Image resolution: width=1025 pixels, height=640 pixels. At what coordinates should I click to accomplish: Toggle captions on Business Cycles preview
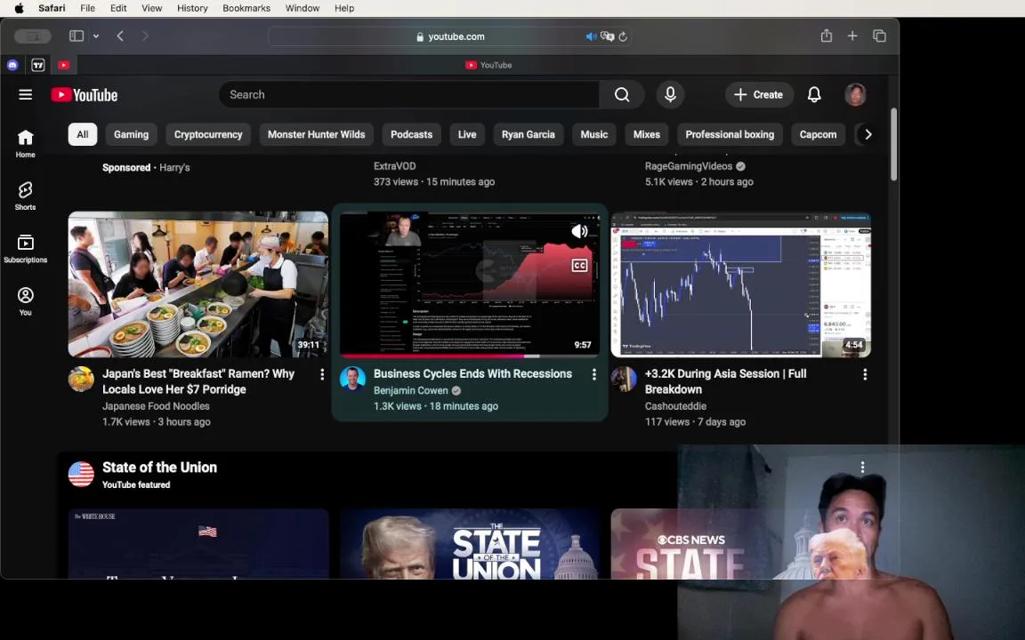tap(579, 265)
